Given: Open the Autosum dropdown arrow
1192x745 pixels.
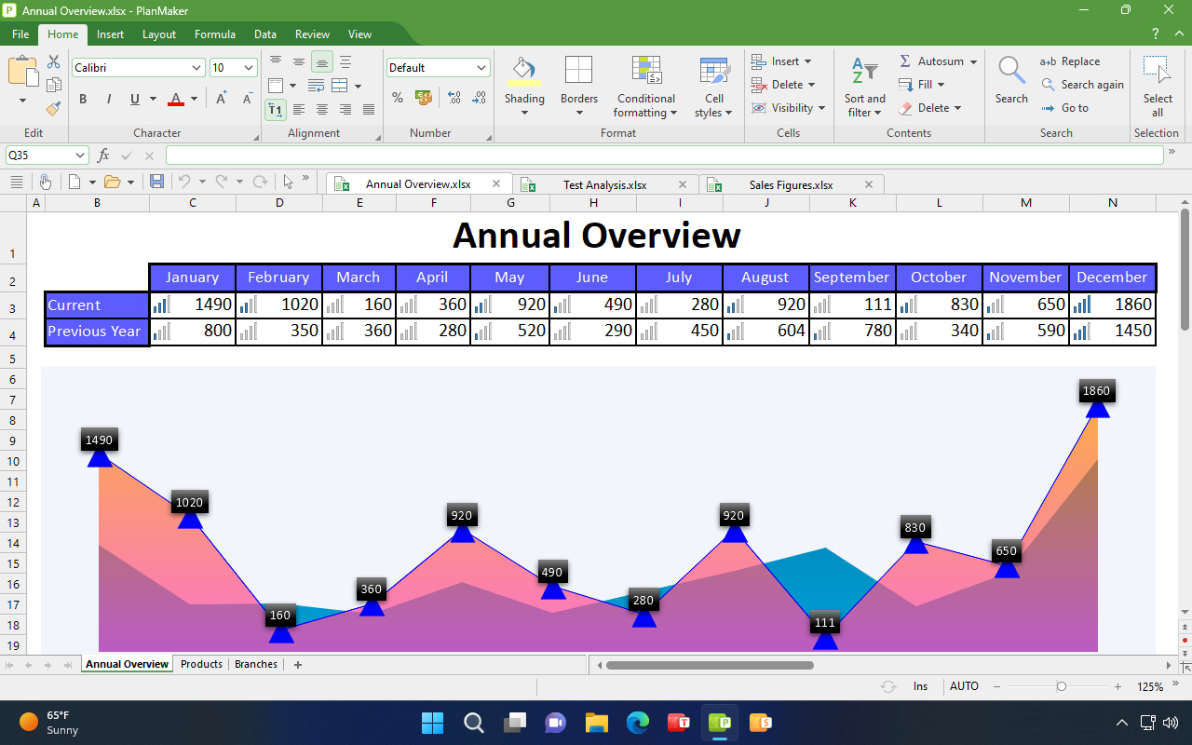Looking at the screenshot, I should (973, 61).
